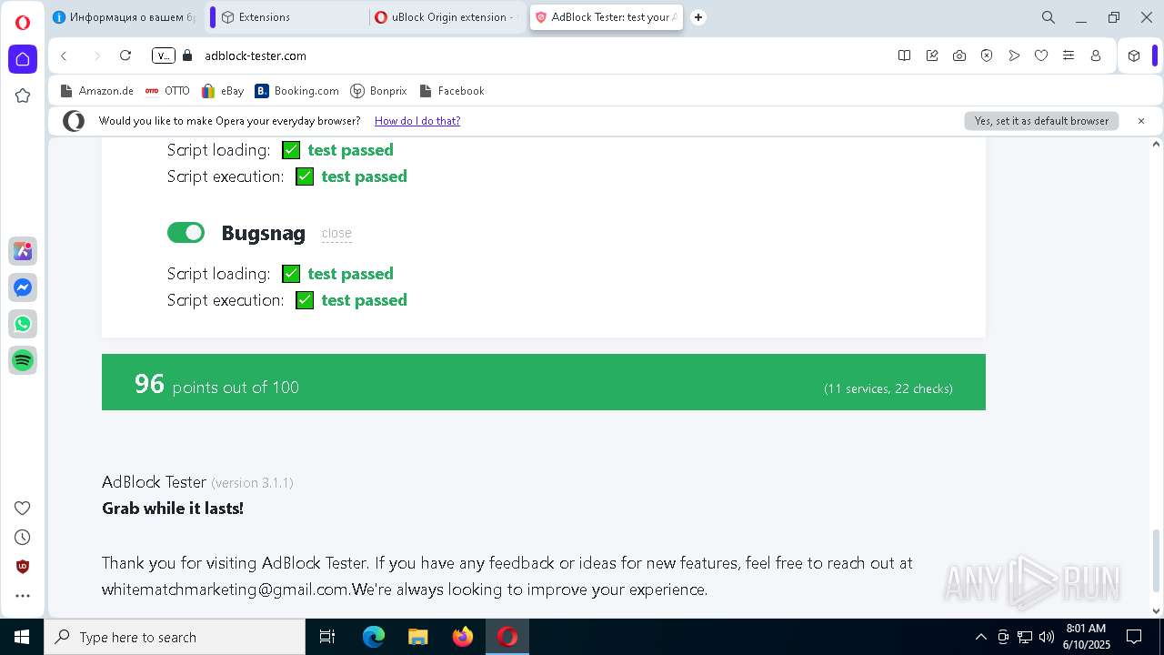Image resolution: width=1164 pixels, height=655 pixels.
Task: Add page to bookmarks heart icon
Action: pyautogui.click(x=1041, y=55)
